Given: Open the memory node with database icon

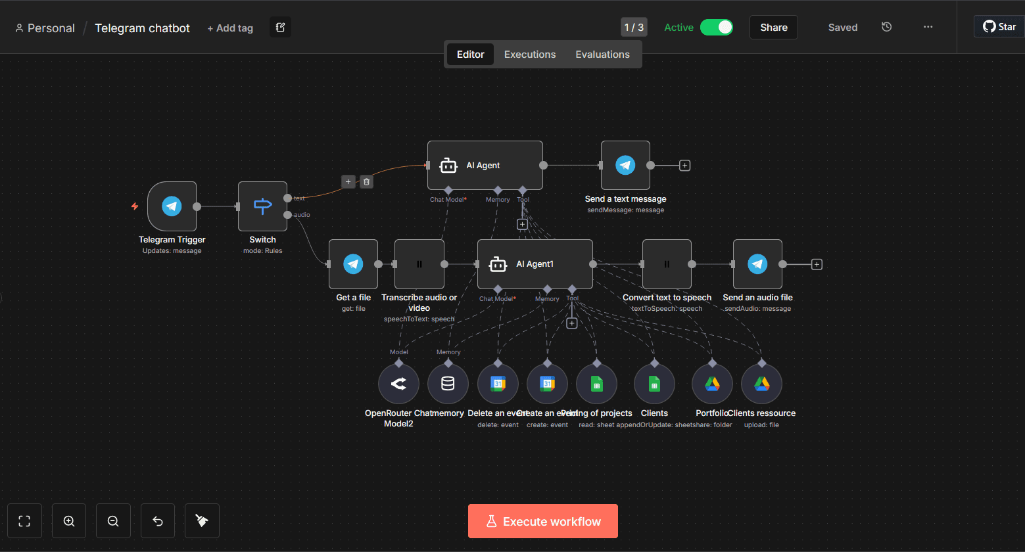Looking at the screenshot, I should pos(448,383).
